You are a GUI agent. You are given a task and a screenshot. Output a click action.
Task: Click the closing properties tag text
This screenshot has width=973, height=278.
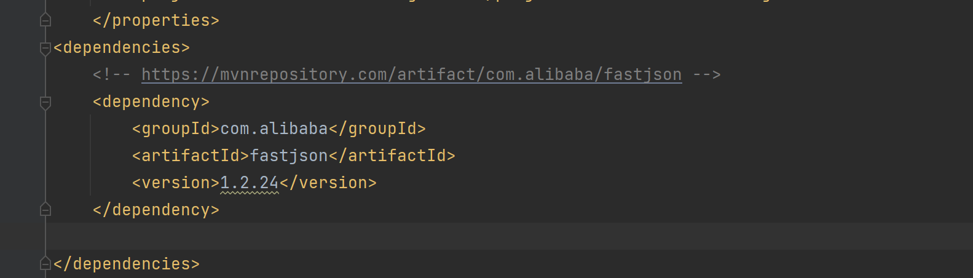[x=156, y=21]
